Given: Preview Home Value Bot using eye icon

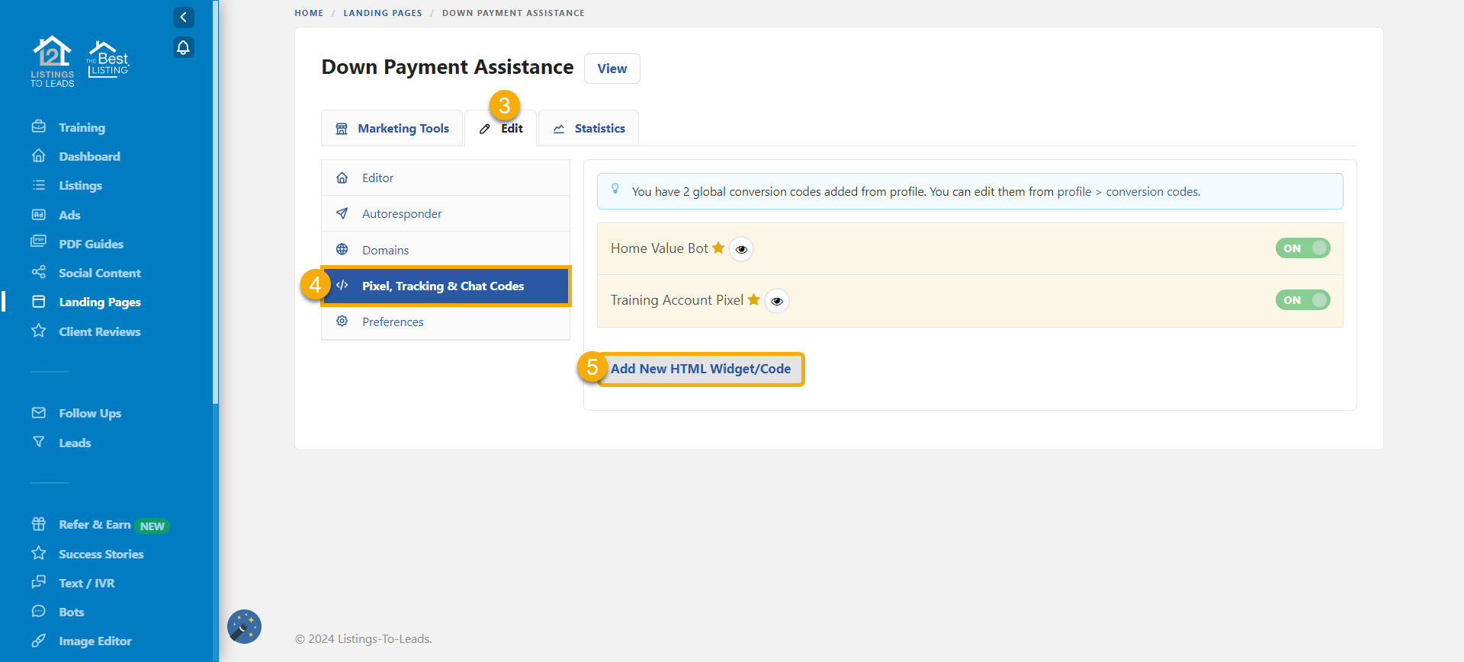Looking at the screenshot, I should tap(741, 249).
